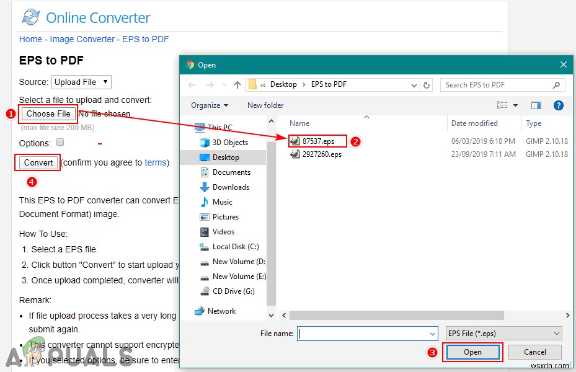The image size is (576, 372).
Task: Enable the Options checkbox
Action: (x=60, y=141)
